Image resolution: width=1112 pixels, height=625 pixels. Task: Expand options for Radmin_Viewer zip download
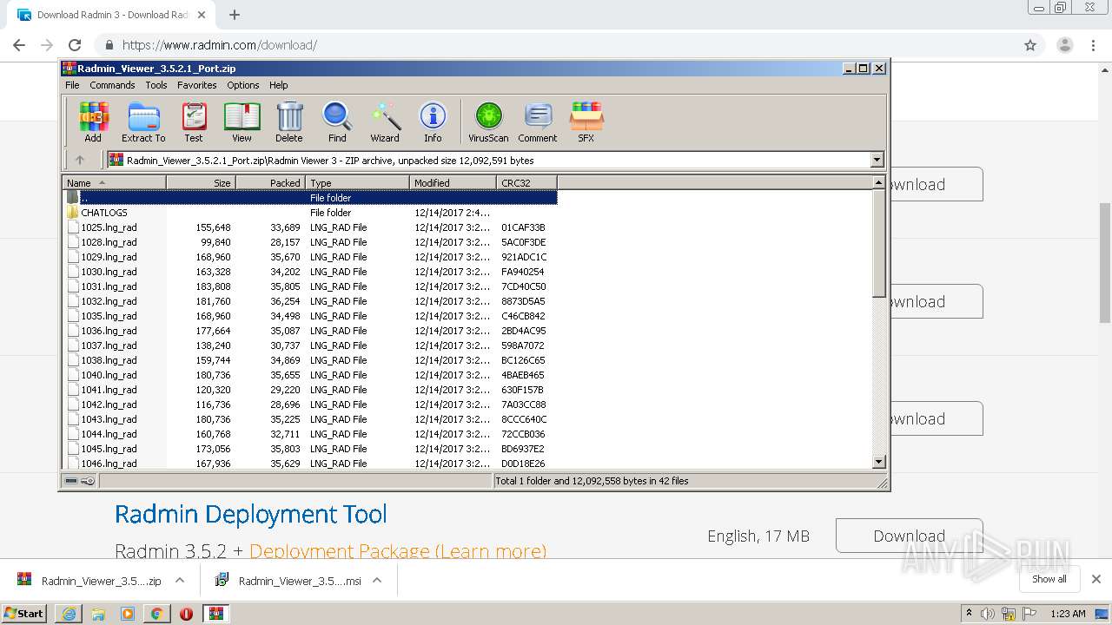point(180,581)
